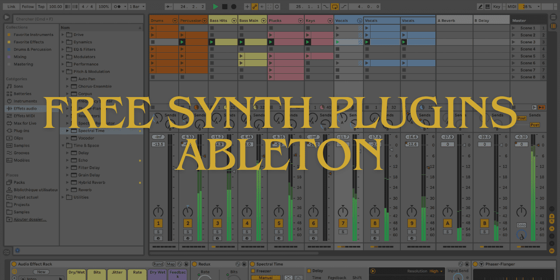Click the Arrangement Record button
Viewport: 560px width, 280px height.
coord(233,7)
